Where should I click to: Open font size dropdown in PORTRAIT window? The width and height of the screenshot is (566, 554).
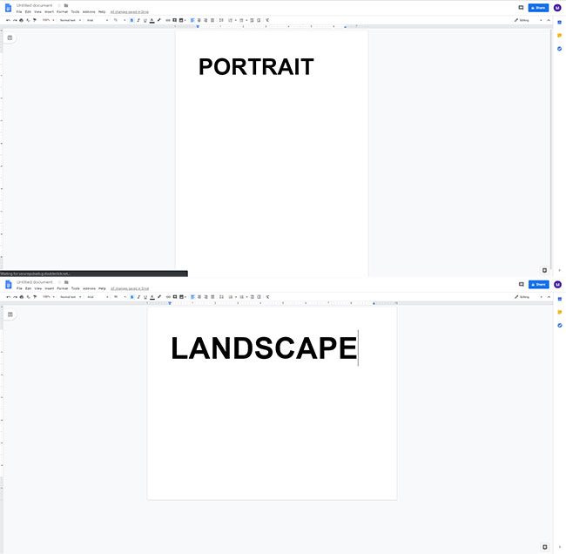click(119, 20)
